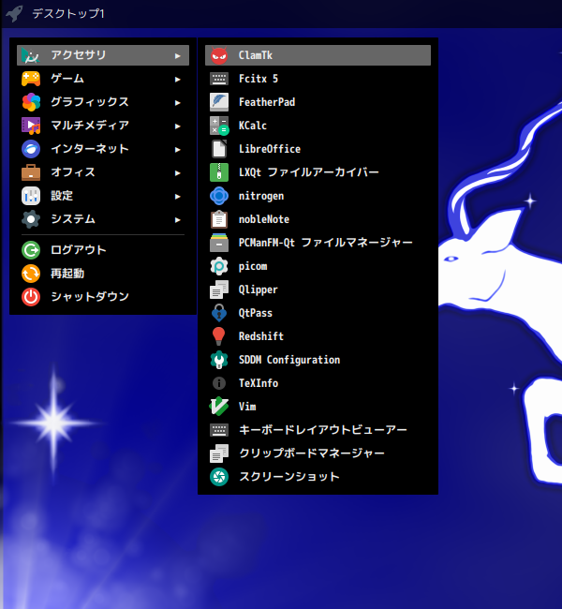
Task: Click the "picom" label text
Action: point(253,267)
